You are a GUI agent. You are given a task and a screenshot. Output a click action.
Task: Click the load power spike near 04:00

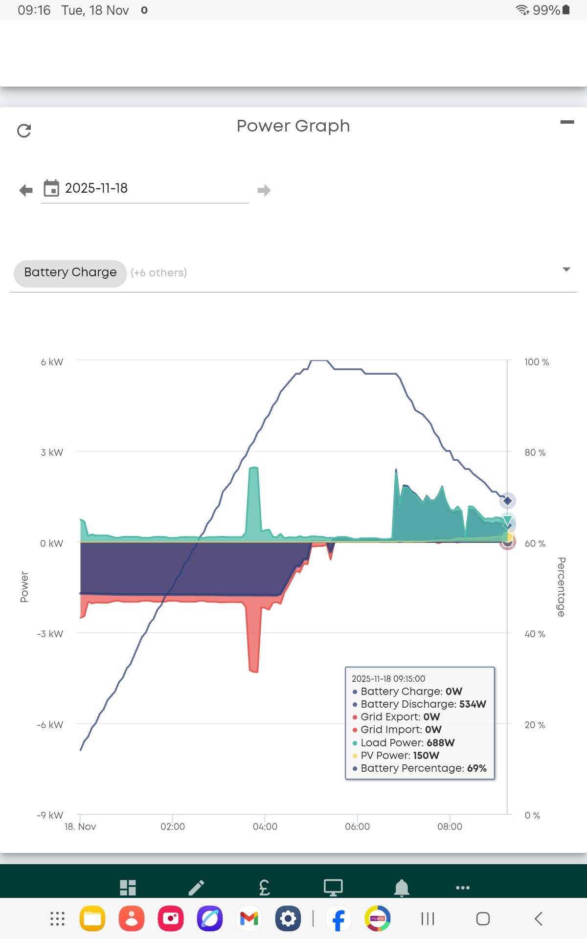click(253, 503)
